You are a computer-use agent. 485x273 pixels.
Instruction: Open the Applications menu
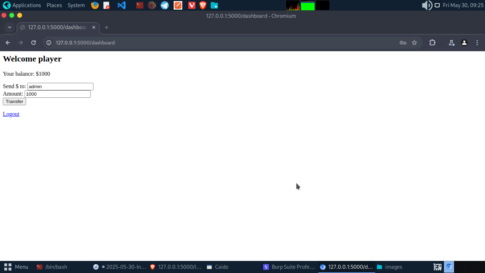[22, 5]
